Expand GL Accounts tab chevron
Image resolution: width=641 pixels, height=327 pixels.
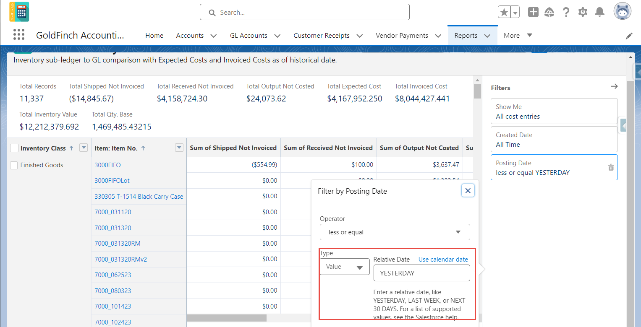point(277,36)
